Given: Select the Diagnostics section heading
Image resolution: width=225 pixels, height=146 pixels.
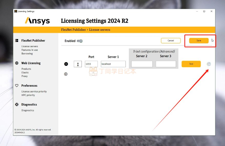Looking at the screenshot, I should click(x=29, y=104).
